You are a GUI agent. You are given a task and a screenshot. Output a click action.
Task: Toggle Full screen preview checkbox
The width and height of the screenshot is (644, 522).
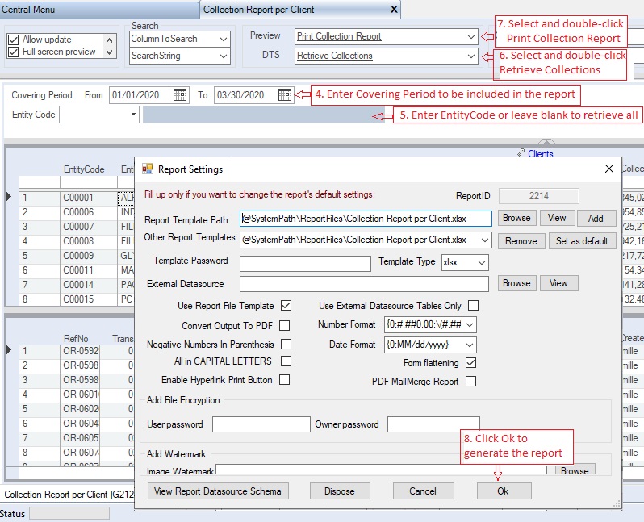click(13, 52)
